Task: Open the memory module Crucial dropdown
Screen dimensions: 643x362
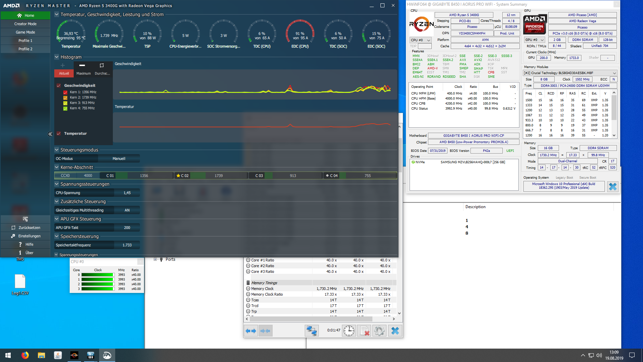Action: click(x=570, y=73)
